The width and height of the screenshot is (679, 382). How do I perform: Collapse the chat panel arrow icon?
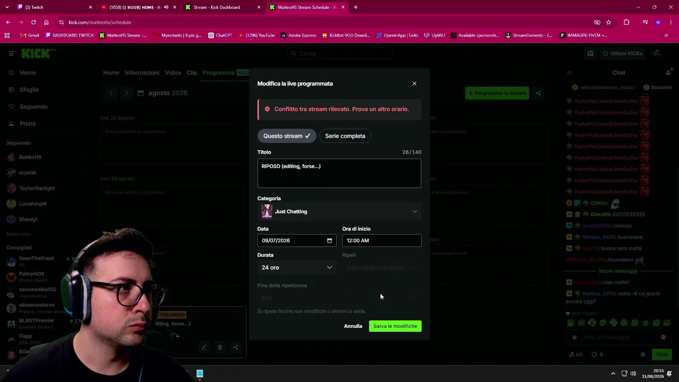569,73
